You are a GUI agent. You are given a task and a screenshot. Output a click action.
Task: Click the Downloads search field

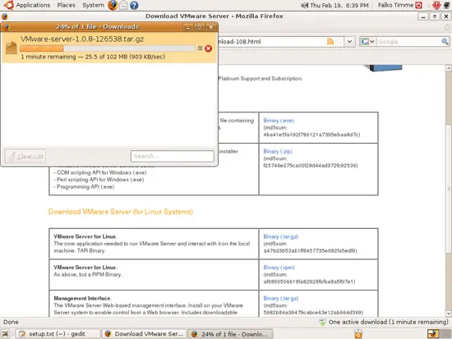coord(173,156)
